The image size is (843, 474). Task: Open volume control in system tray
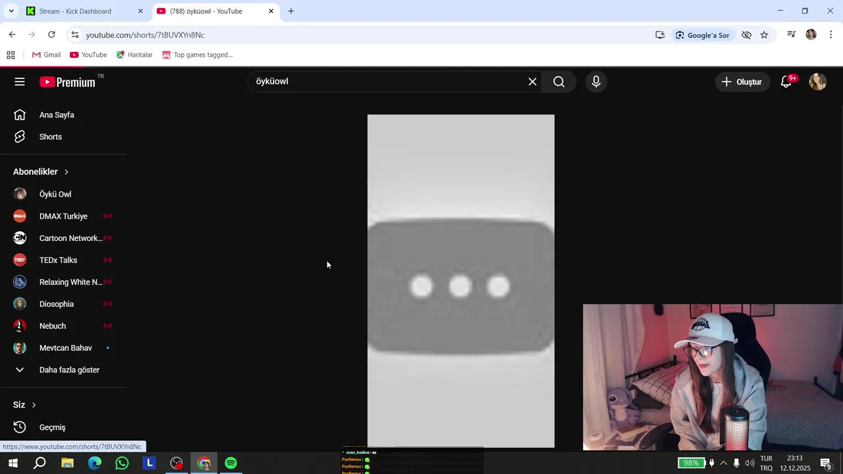tap(749, 463)
